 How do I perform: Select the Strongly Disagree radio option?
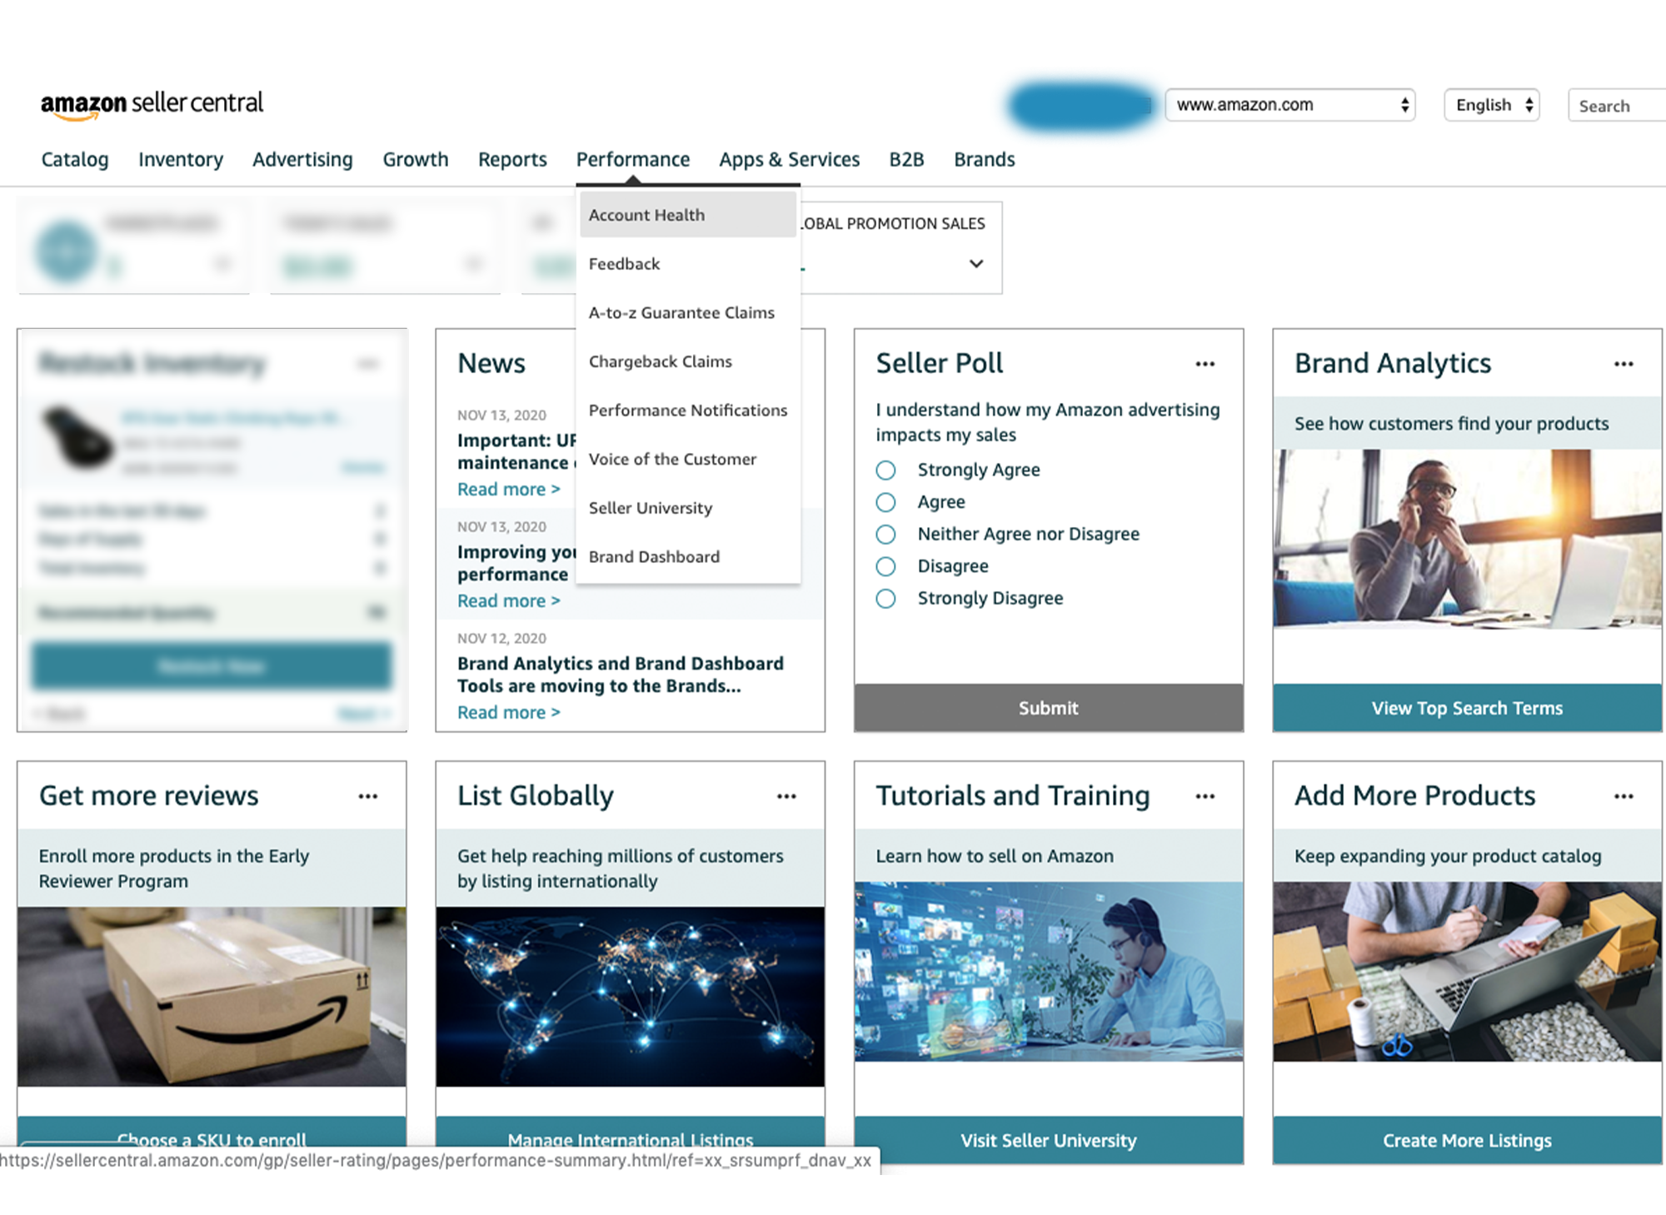point(885,599)
